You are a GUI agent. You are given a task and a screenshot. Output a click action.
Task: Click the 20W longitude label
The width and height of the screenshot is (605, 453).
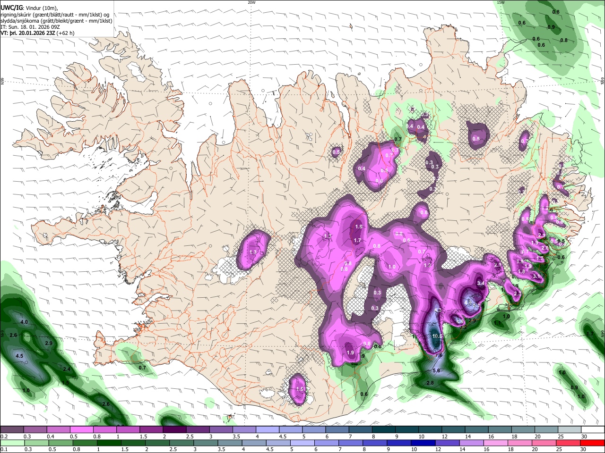point(251,2)
